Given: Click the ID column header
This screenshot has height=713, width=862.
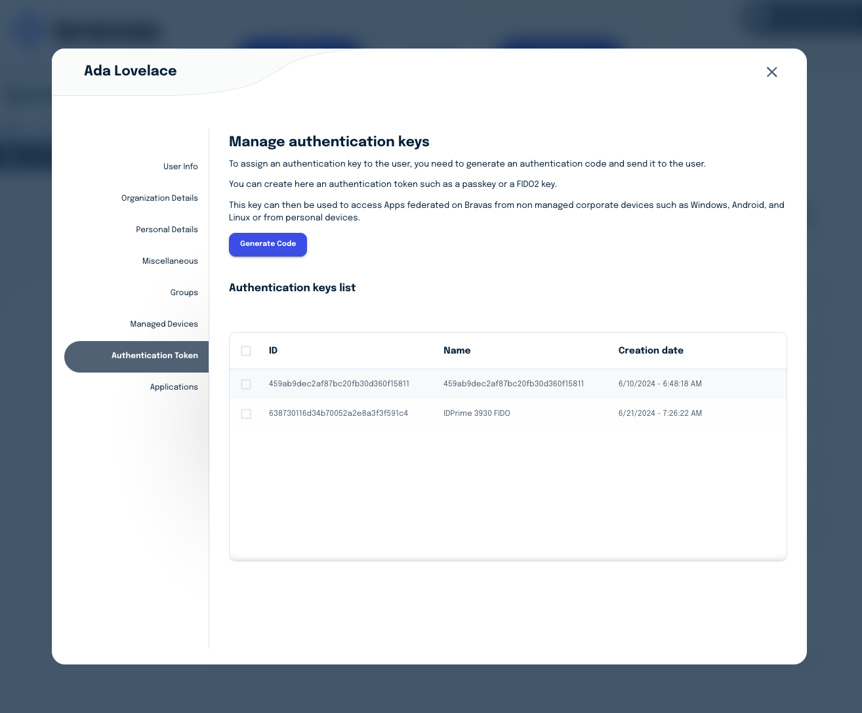Looking at the screenshot, I should (x=273, y=350).
